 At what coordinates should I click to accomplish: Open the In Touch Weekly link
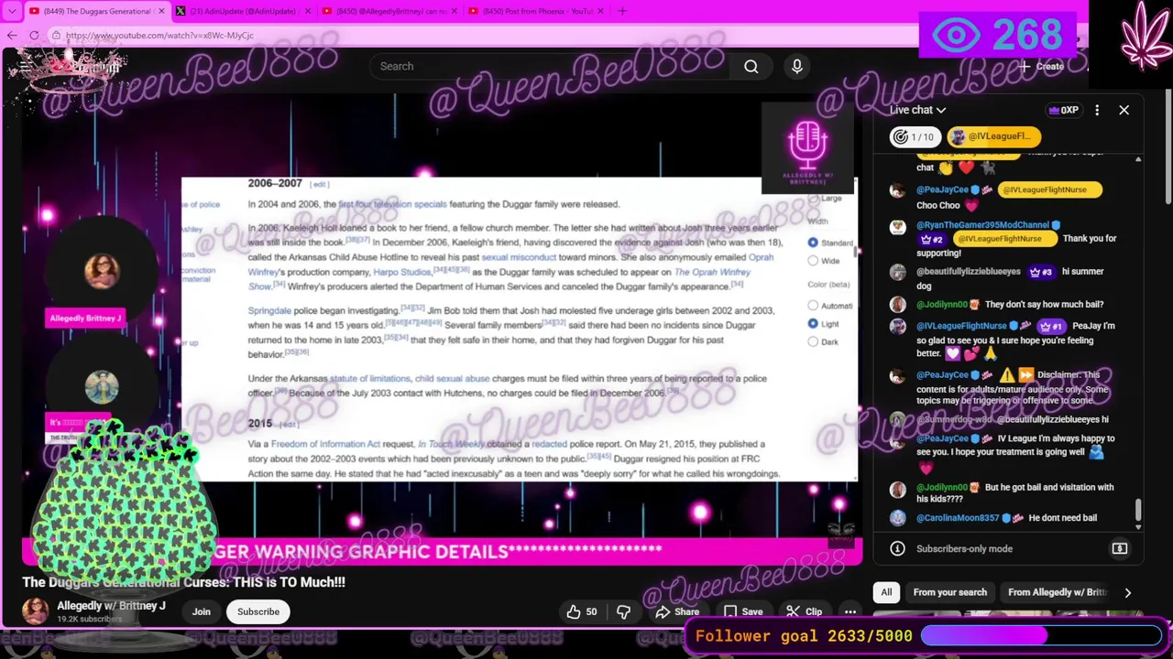click(x=452, y=444)
